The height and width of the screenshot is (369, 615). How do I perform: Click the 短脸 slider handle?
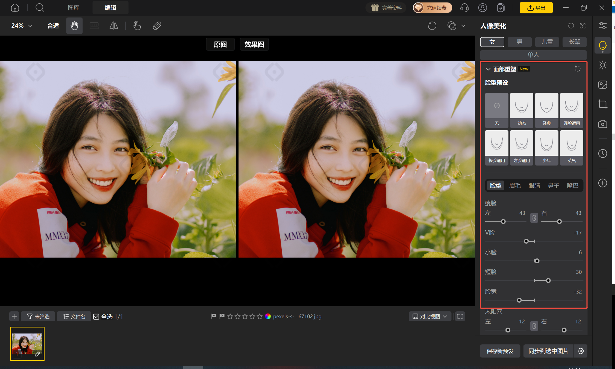pyautogui.click(x=548, y=281)
